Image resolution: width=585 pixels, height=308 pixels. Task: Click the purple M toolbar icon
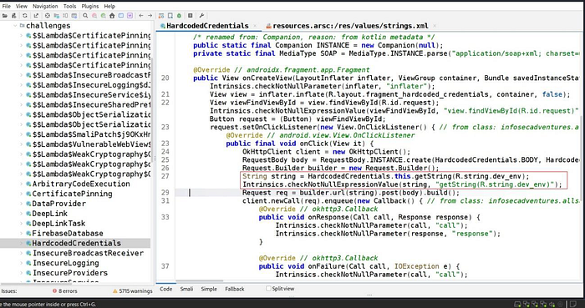click(x=130, y=16)
